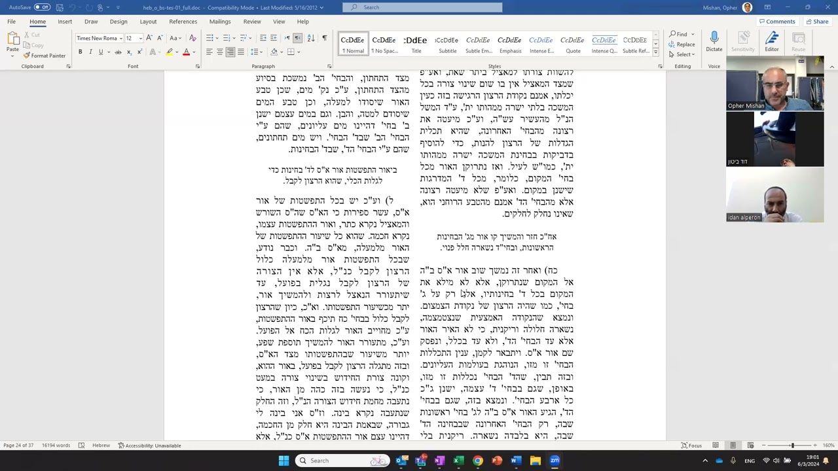Adjust the zoom level slider
This screenshot has width=838, height=471.
[792, 445]
